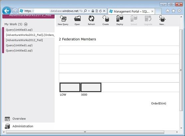Stop loading with the address bar X icon
Image resolution: width=185 pixels, height=136 pixels.
coord(104,11)
